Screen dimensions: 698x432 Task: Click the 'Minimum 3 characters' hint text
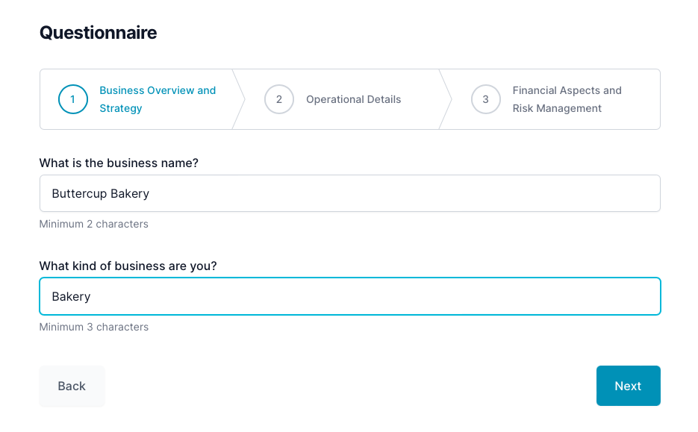tap(93, 327)
